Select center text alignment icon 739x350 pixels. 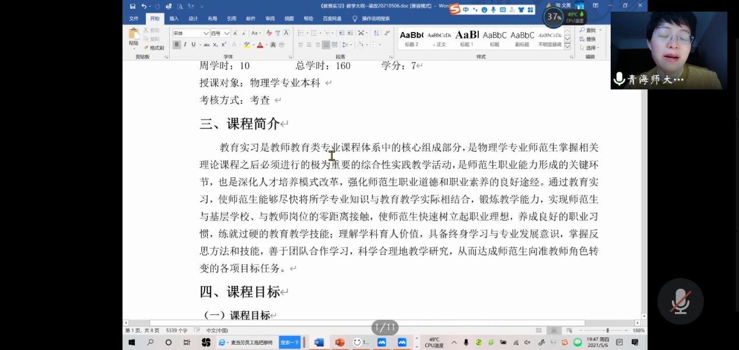coord(309,45)
